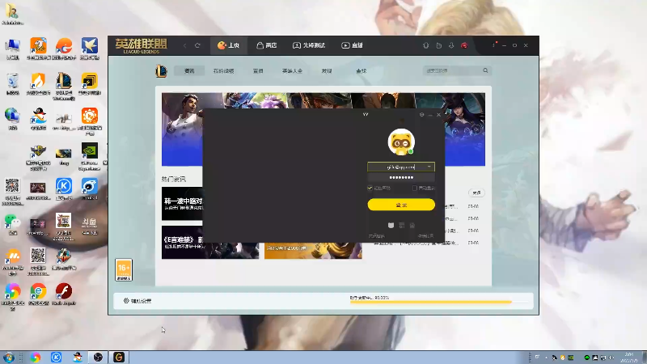This screenshot has height=364, width=647.
Task: Open the 直播 live stream tab
Action: [352, 45]
